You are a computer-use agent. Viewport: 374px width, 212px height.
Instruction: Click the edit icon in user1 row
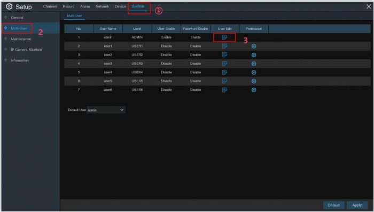coord(224,46)
